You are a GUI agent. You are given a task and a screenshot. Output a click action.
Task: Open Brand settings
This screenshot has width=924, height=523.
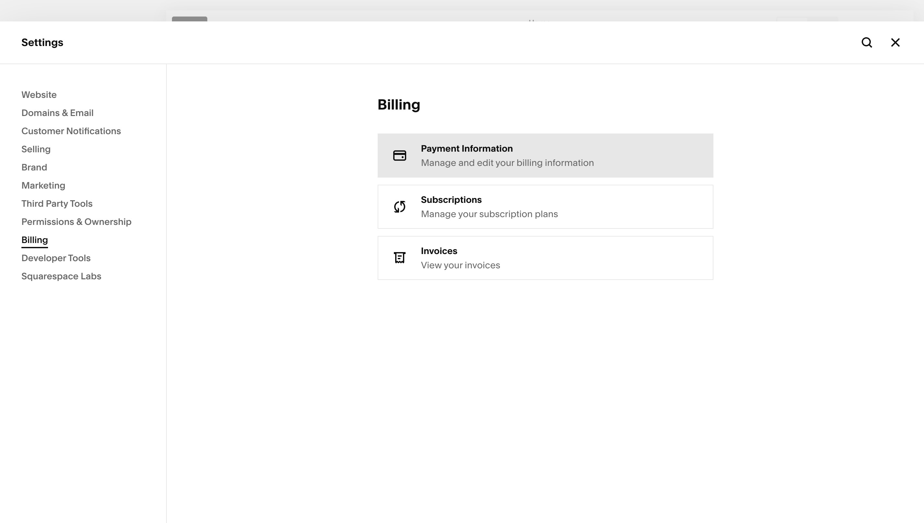[34, 168]
